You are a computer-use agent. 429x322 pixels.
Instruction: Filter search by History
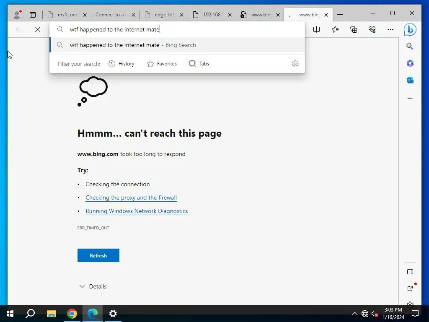121,64
